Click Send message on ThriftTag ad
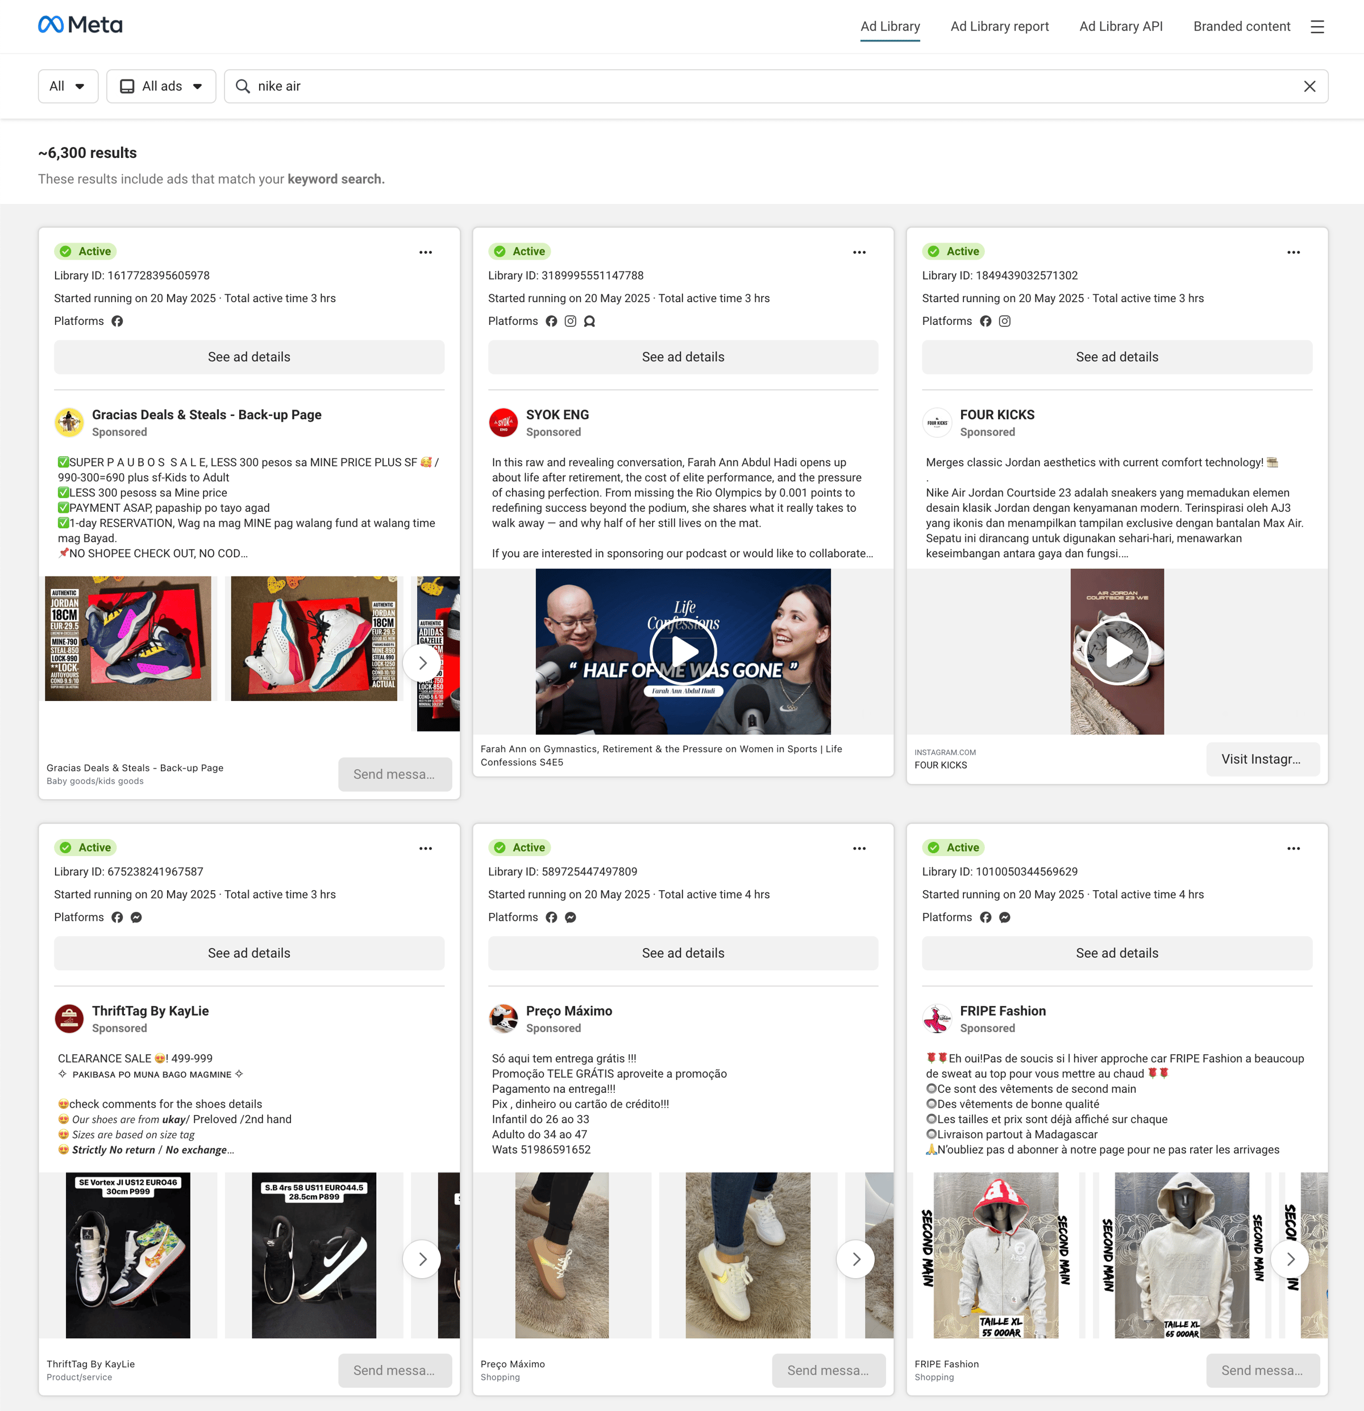The image size is (1364, 1411). click(x=394, y=1370)
